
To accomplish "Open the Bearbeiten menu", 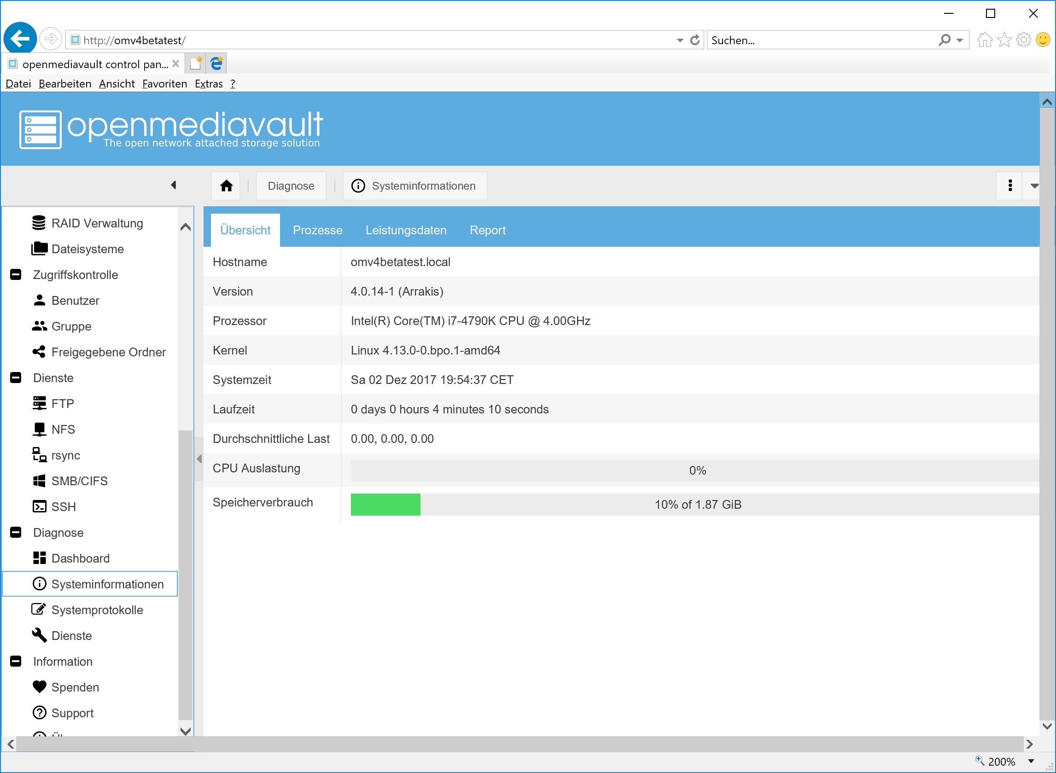I will point(65,84).
